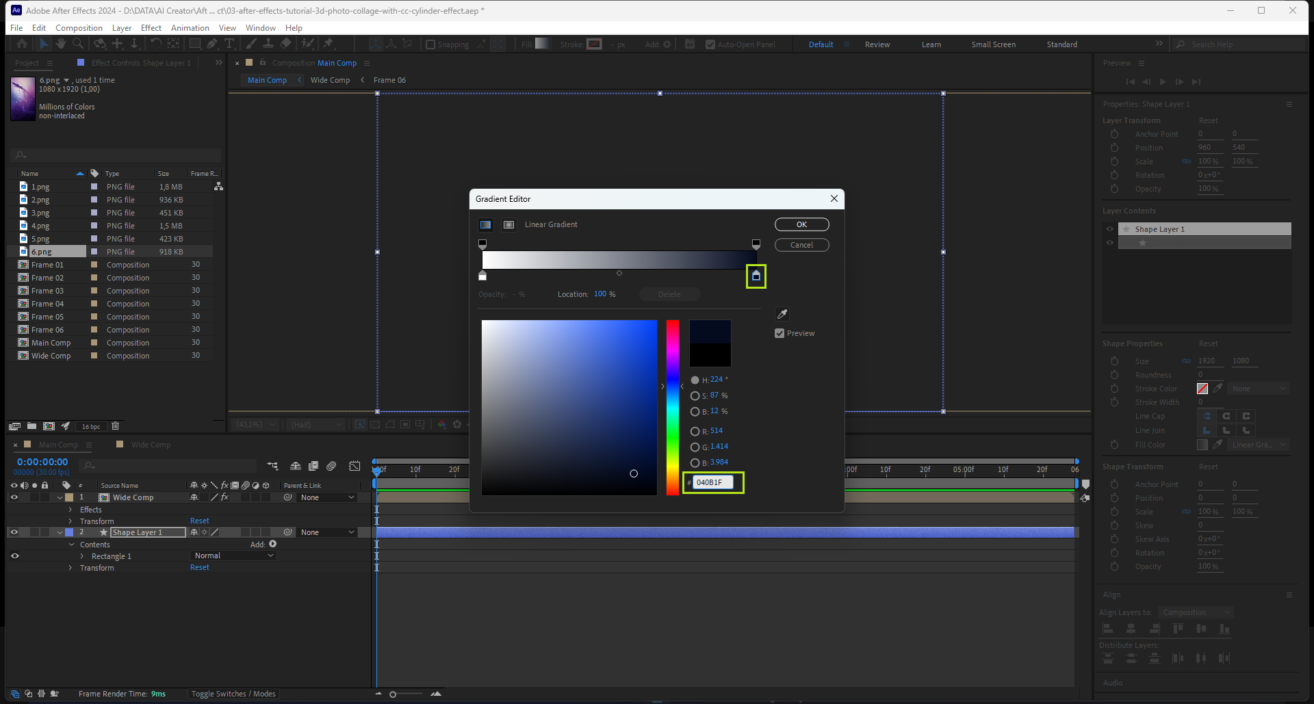Select the S saturation radio button

tap(695, 395)
